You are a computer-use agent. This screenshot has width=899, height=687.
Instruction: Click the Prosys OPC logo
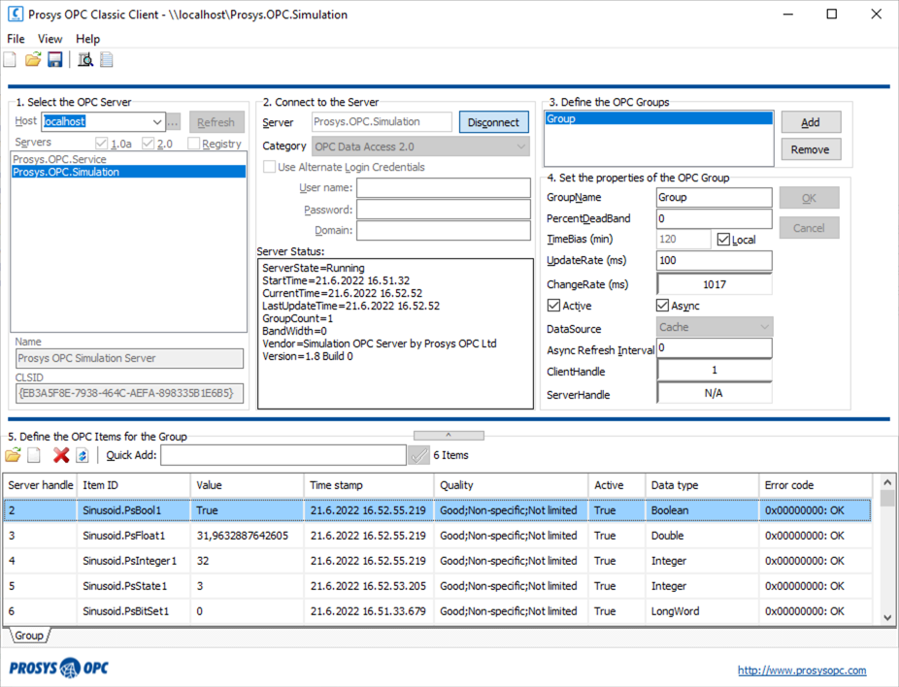pyautogui.click(x=58, y=669)
